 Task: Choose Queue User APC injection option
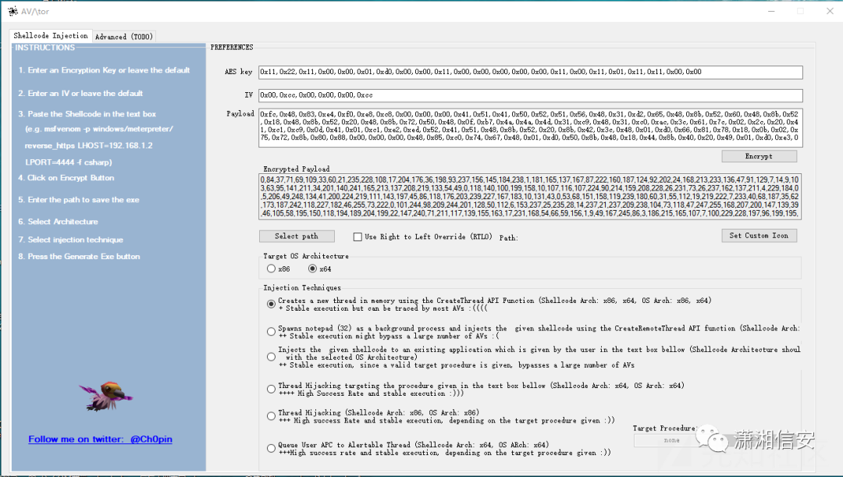271,448
